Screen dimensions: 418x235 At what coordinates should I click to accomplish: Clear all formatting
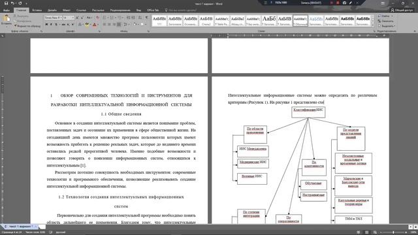[x=97, y=18]
